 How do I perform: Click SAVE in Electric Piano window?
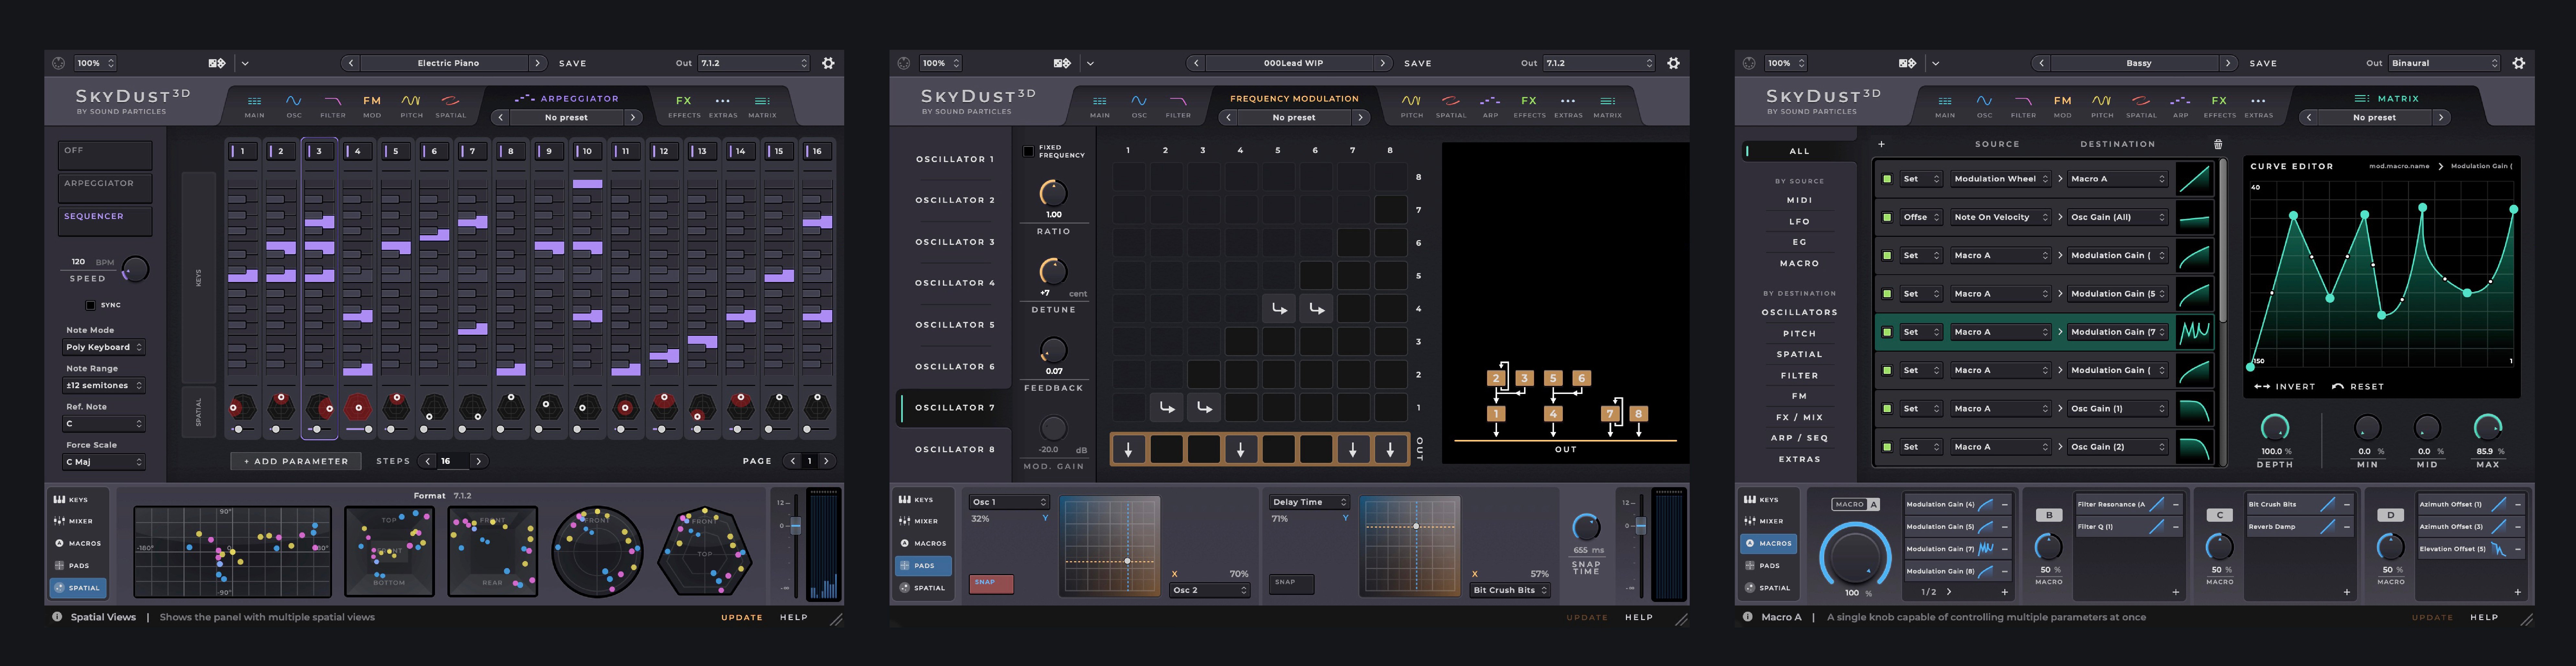[x=573, y=63]
